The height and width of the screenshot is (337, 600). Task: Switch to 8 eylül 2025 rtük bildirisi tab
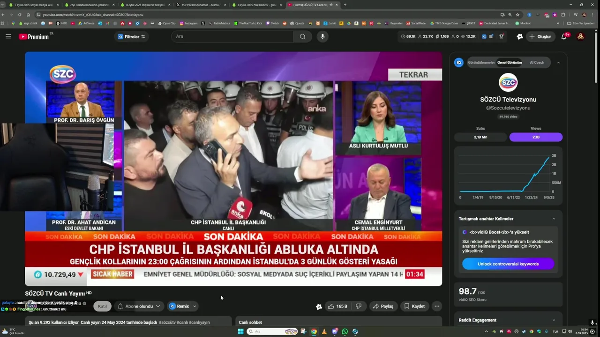click(x=257, y=5)
